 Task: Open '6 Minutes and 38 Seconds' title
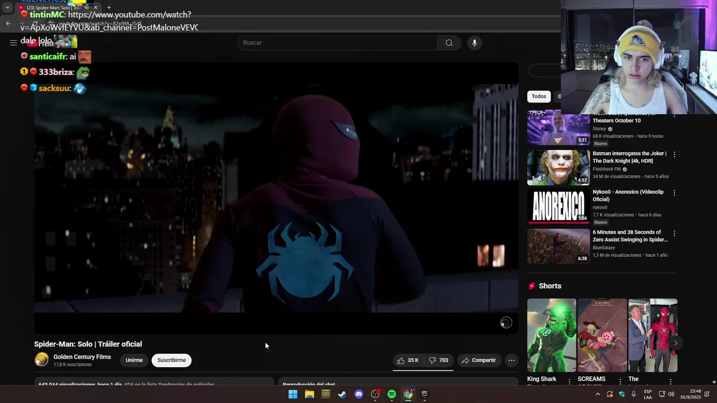630,236
